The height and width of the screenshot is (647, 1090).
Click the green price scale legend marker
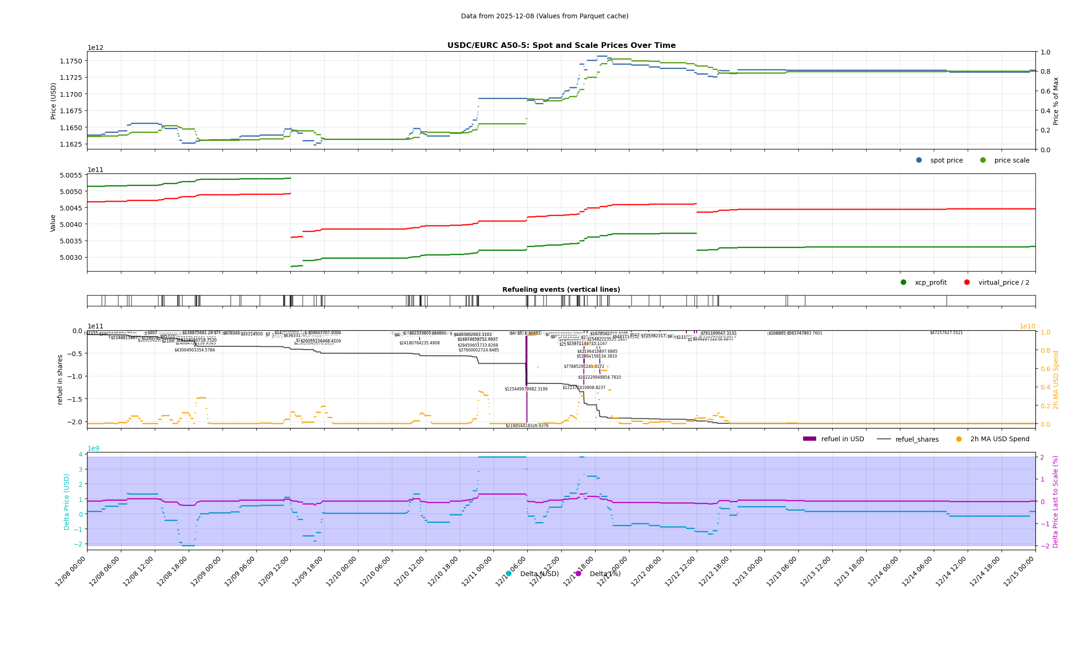[x=983, y=160]
